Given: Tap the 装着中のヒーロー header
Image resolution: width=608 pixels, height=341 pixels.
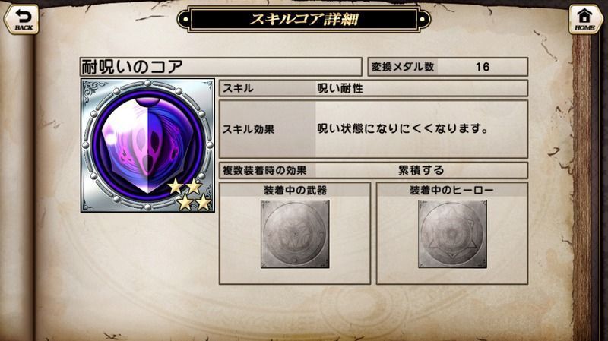Looking at the screenshot, I should tap(451, 191).
